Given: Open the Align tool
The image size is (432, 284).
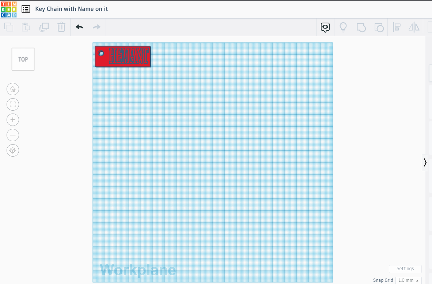Looking at the screenshot, I should (x=397, y=27).
